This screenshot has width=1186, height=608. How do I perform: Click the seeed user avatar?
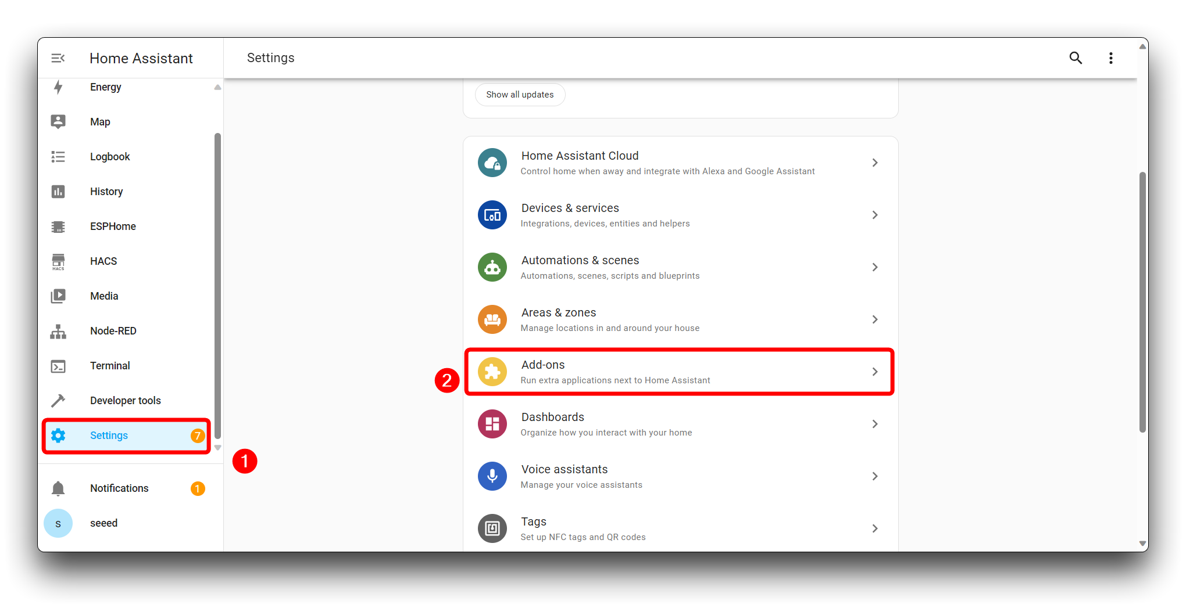58,523
